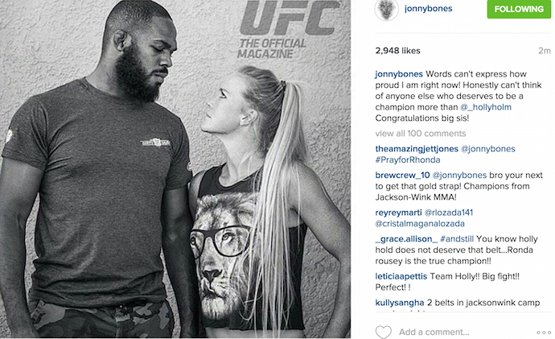The height and width of the screenshot is (339, 555).
Task: Click the @cristalmaganalozada mention
Action: point(420,224)
